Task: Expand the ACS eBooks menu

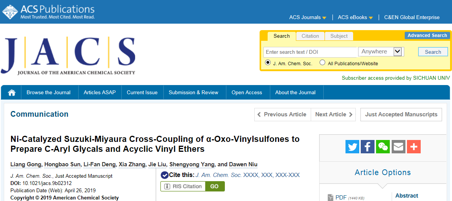Action: pyautogui.click(x=355, y=18)
